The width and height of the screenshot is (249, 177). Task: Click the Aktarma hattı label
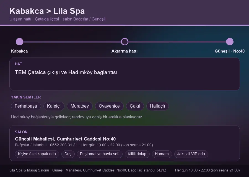coord(124,51)
